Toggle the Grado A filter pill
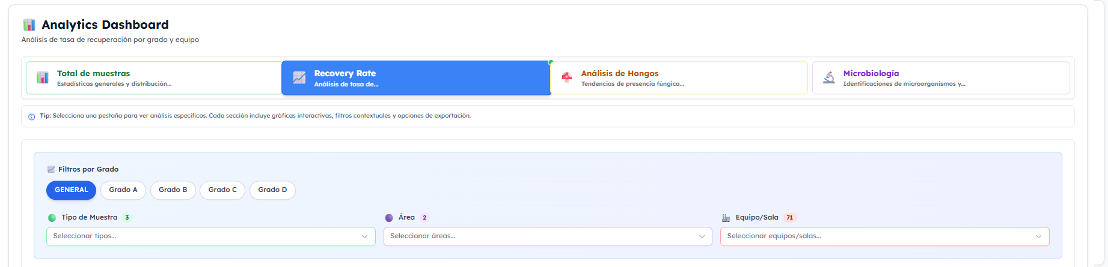1108x267 pixels. pyautogui.click(x=123, y=190)
